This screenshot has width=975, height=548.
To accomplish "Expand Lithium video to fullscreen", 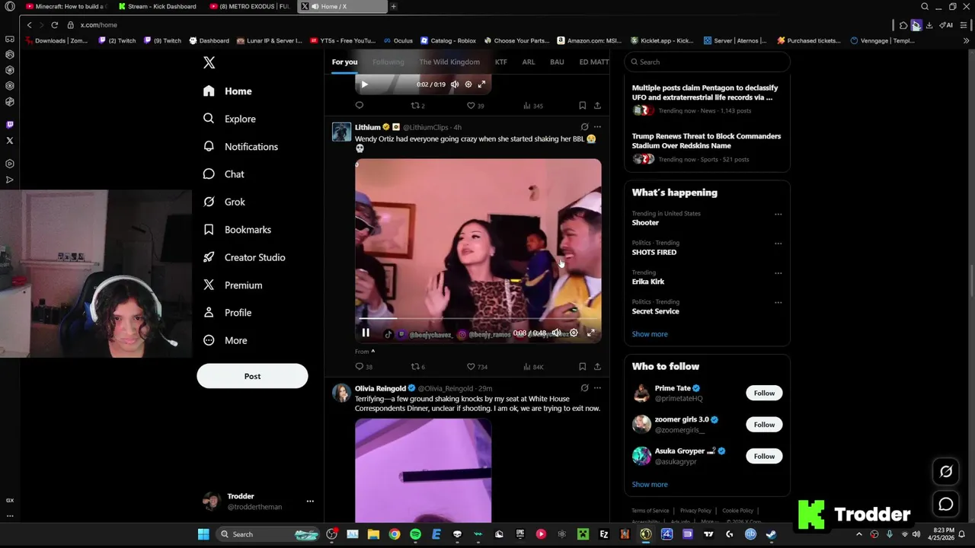I will click(590, 333).
